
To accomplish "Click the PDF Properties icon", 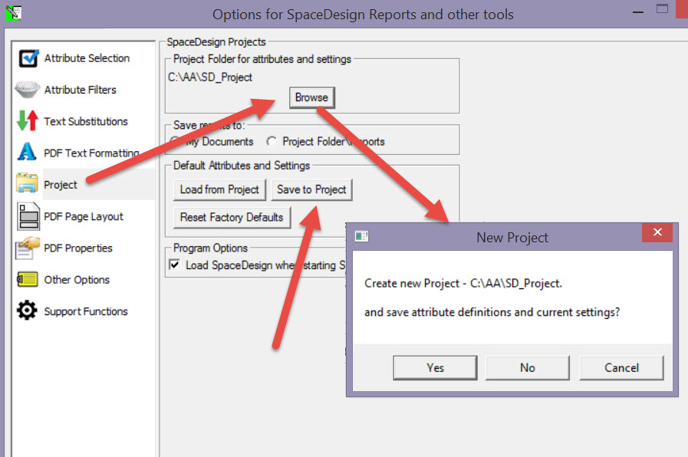I will click(x=28, y=248).
